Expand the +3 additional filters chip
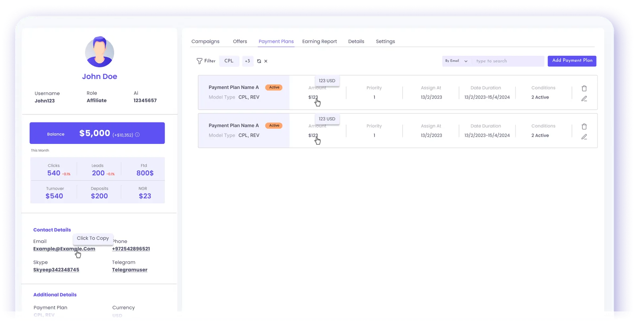 (x=247, y=61)
